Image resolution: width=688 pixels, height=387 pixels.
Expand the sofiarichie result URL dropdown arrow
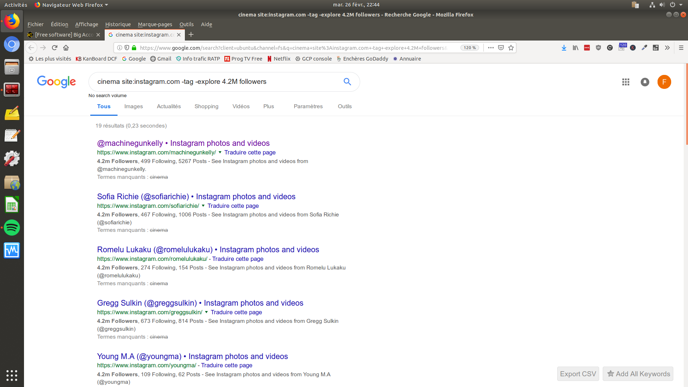click(203, 206)
